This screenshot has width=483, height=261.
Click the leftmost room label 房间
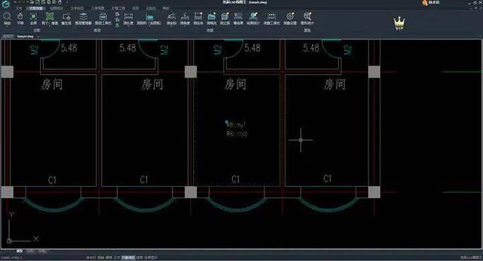click(x=52, y=84)
